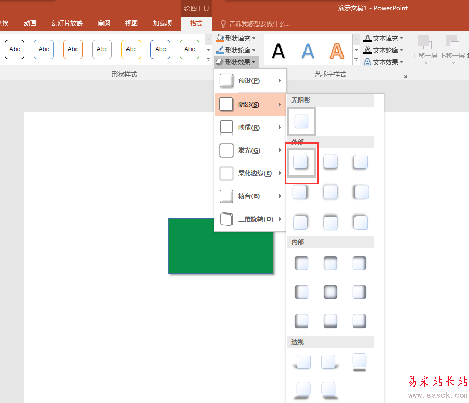The image size is (469, 403).
Task: Select first perspective shadow preset in 透视 second row
Action: point(303,391)
